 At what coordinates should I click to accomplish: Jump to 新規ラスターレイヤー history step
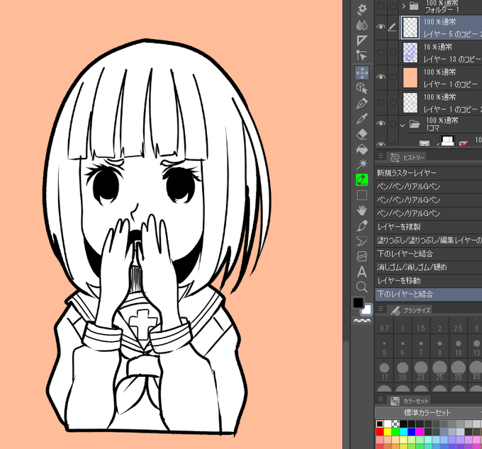429,173
